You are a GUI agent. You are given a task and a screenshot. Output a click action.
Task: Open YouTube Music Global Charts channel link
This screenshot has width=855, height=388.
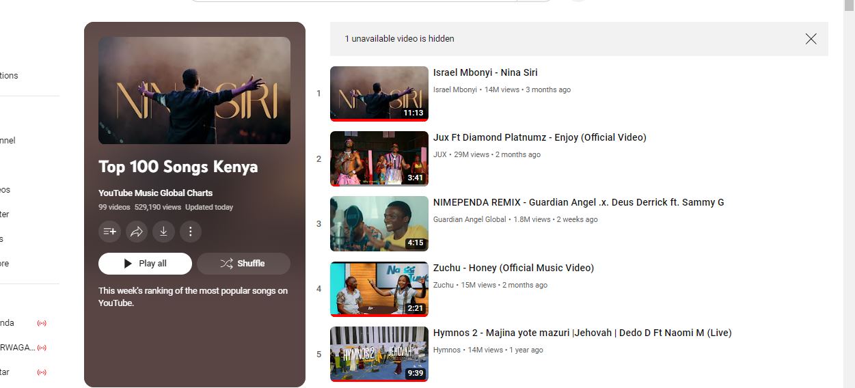click(x=155, y=193)
